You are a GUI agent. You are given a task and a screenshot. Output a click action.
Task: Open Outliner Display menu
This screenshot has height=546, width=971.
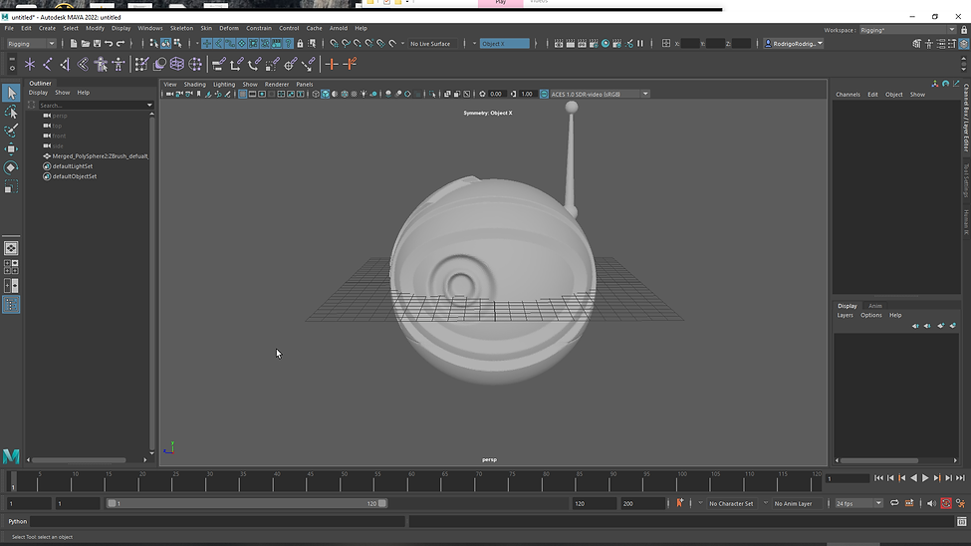pos(38,93)
